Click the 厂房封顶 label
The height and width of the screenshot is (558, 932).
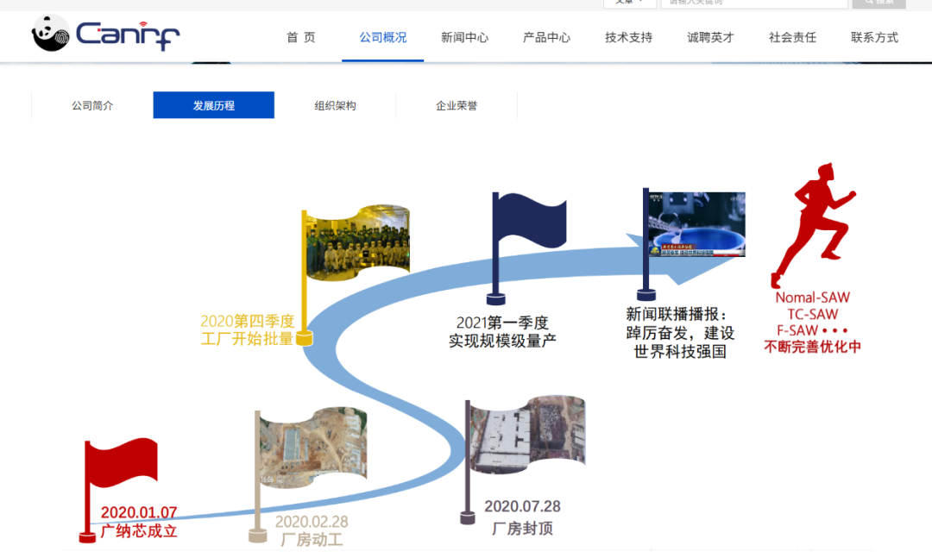coord(522,529)
